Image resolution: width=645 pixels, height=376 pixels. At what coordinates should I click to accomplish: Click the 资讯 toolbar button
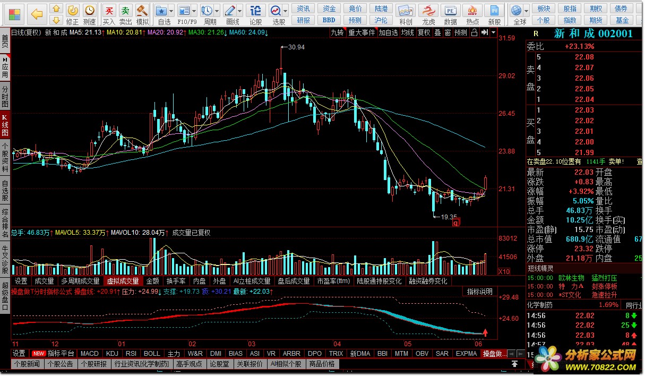304,8
